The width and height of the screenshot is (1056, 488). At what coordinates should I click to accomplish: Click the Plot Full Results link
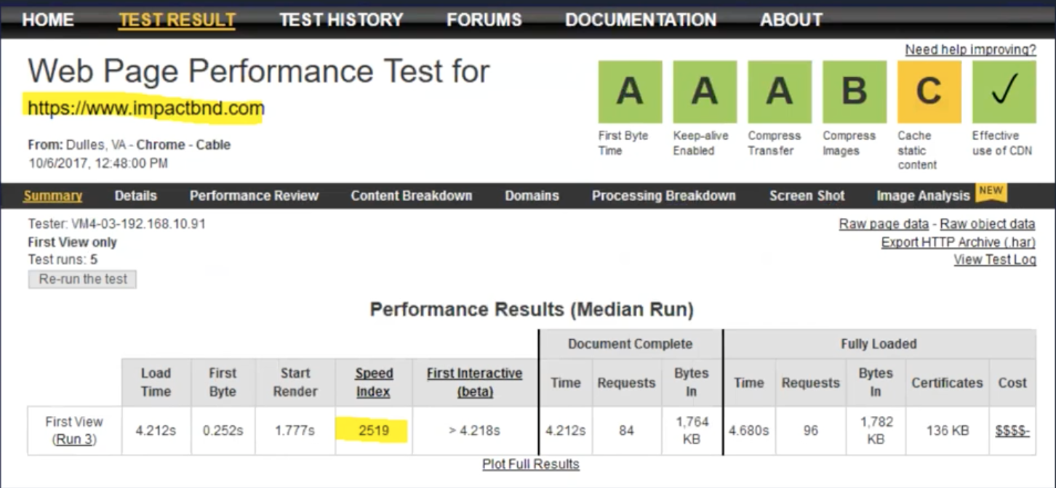coord(531,464)
